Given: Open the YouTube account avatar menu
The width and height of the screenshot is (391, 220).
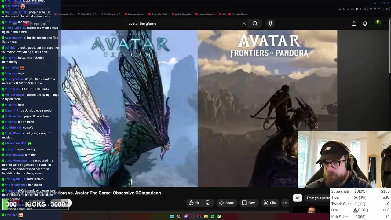Looking at the screenshot, I should click(x=378, y=23).
